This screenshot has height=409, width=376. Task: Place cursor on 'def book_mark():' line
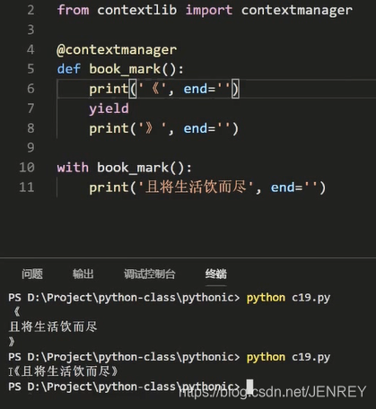coord(120,69)
